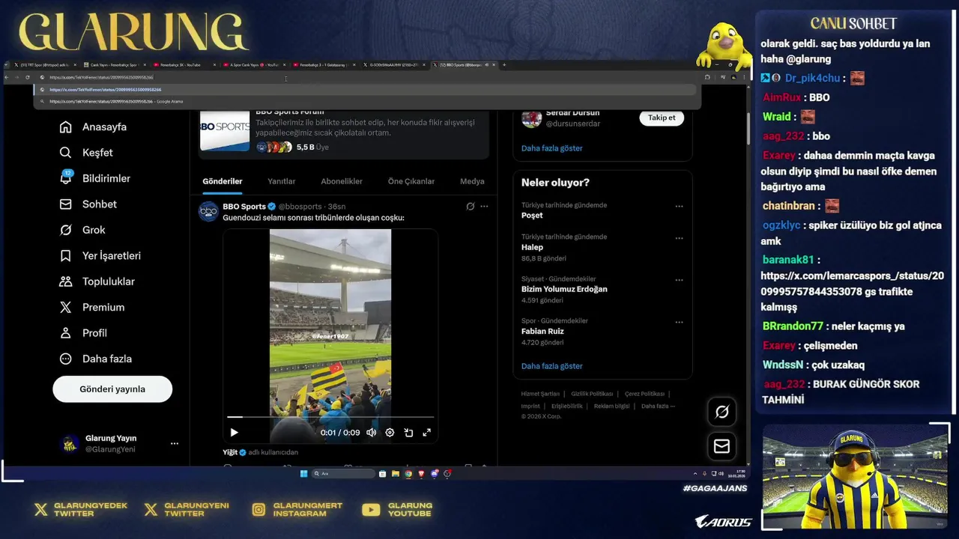Open Erişilebilirlik footer link

[567, 406]
